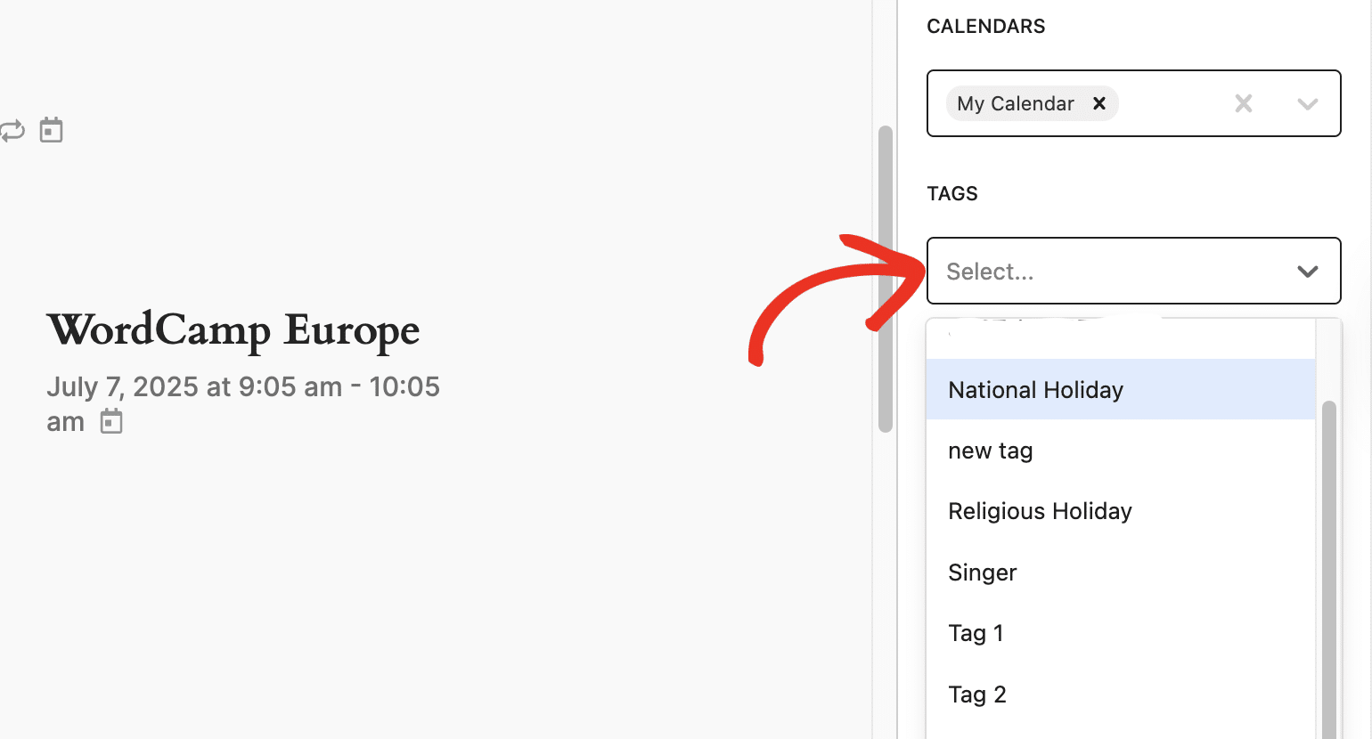Pick Tag 2 from the list

1121,694
